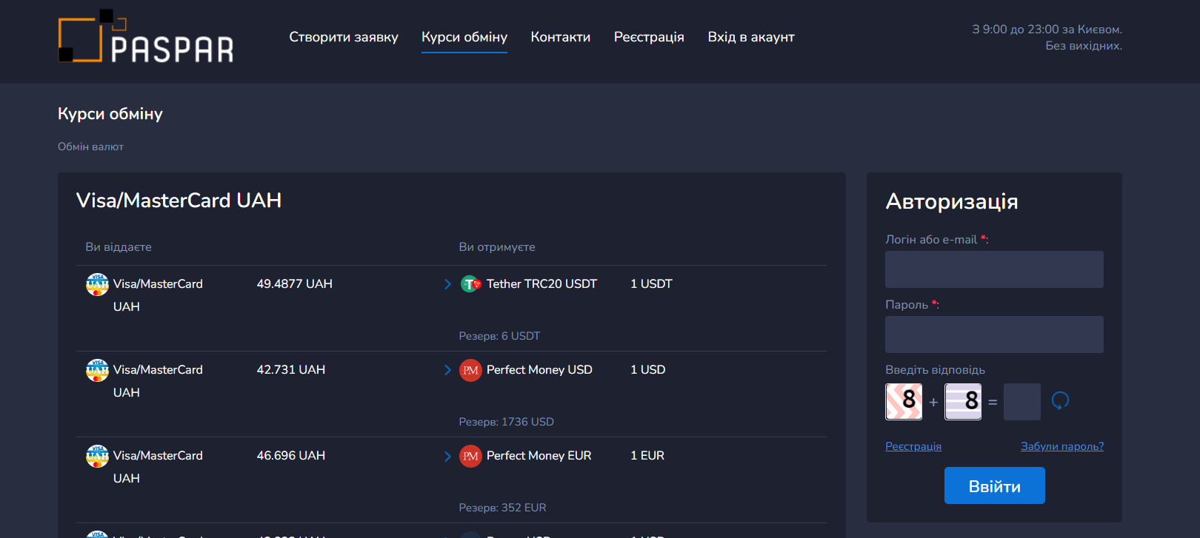
Task: Open the Реєстрація item in top navigation
Action: [x=649, y=37]
